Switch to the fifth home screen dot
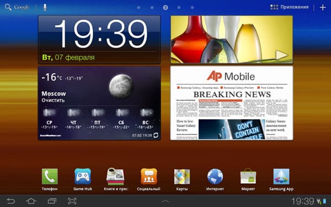The width and height of the screenshot is (331, 207). (193, 7)
